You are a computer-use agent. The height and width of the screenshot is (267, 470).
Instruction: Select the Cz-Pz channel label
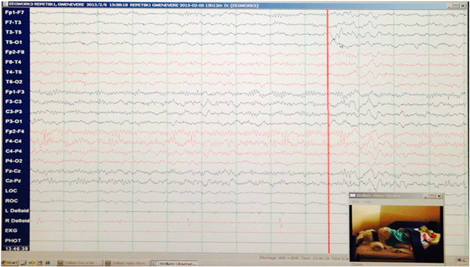(13, 181)
